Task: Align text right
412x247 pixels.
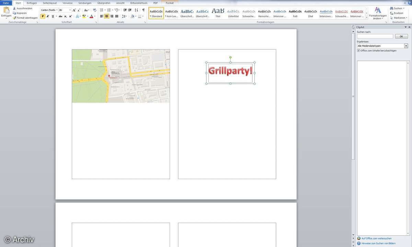Action: [x=112, y=16]
